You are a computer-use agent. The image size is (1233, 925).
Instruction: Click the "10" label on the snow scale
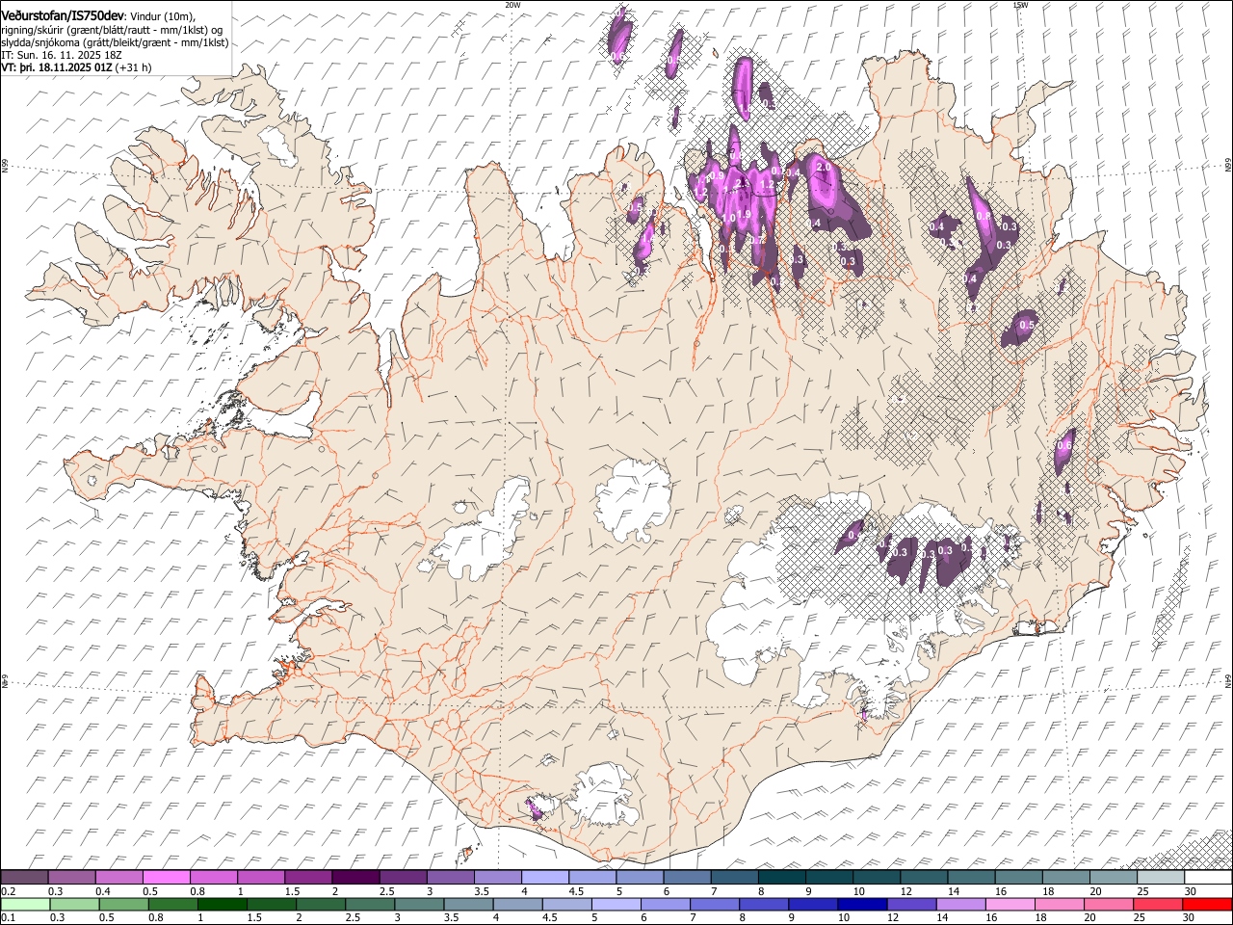pyautogui.click(x=858, y=891)
